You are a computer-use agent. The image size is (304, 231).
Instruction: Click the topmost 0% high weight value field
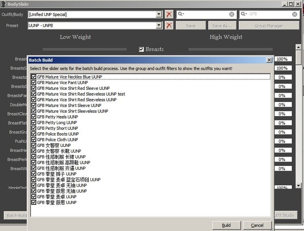283,77
